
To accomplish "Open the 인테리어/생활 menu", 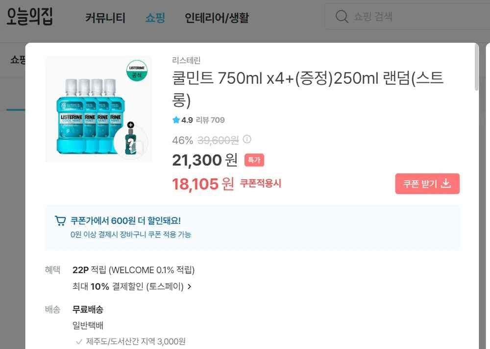I will 216,17.
